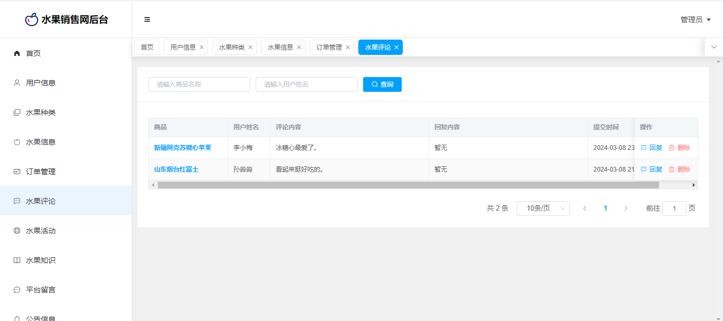The width and height of the screenshot is (723, 321).
Task: Open 首页 from the sidebar
Action: point(33,53)
